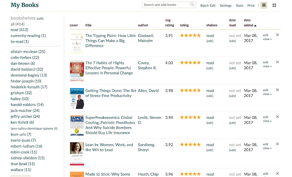
Task: Open Stats page
Action: [x=239, y=5]
